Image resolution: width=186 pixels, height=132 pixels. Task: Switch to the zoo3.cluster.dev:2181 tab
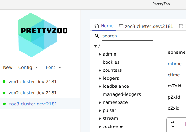click(149, 26)
